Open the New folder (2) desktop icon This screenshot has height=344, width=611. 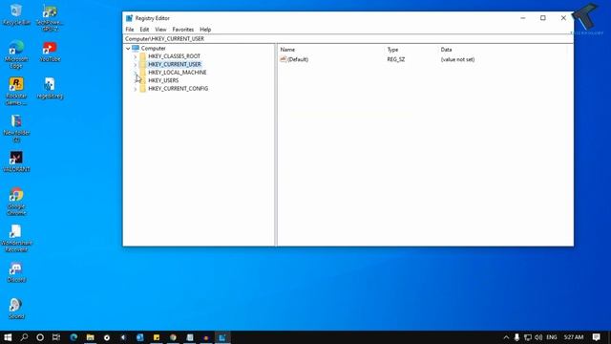pyautogui.click(x=16, y=128)
